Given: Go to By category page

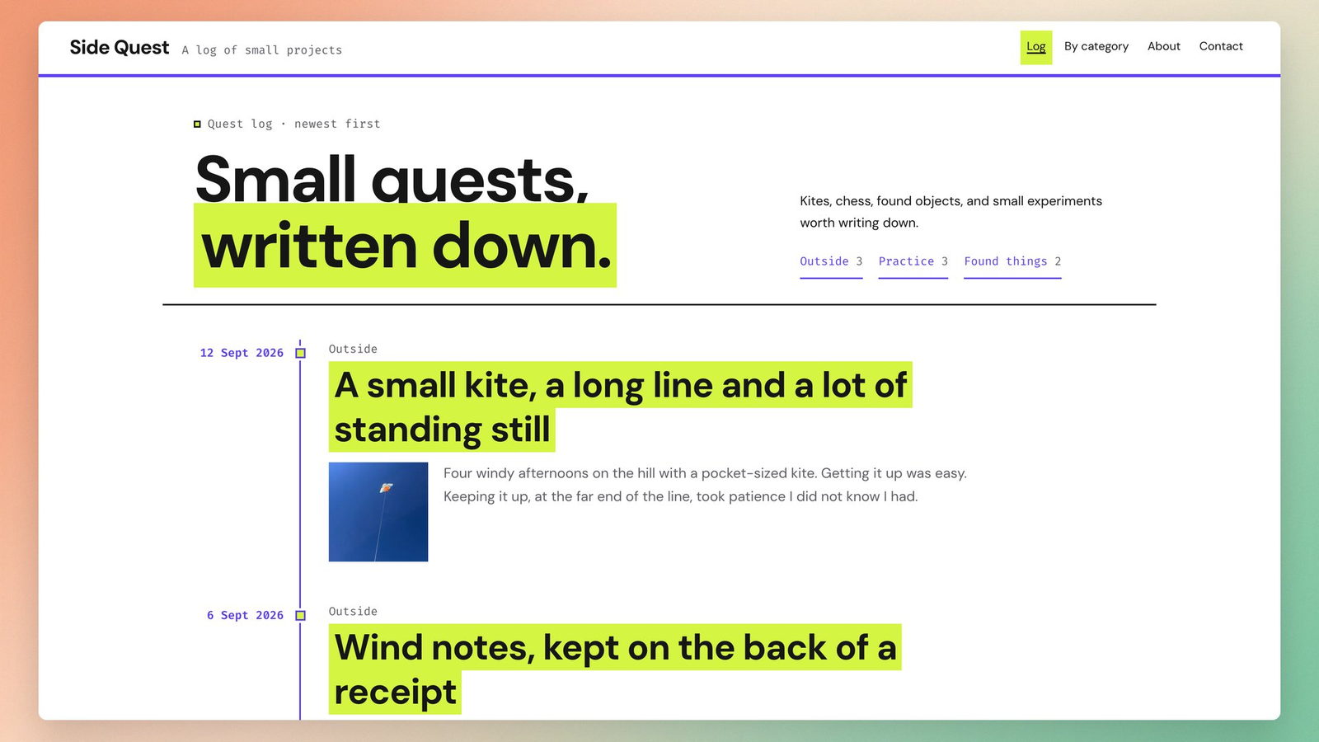Looking at the screenshot, I should [1096, 46].
